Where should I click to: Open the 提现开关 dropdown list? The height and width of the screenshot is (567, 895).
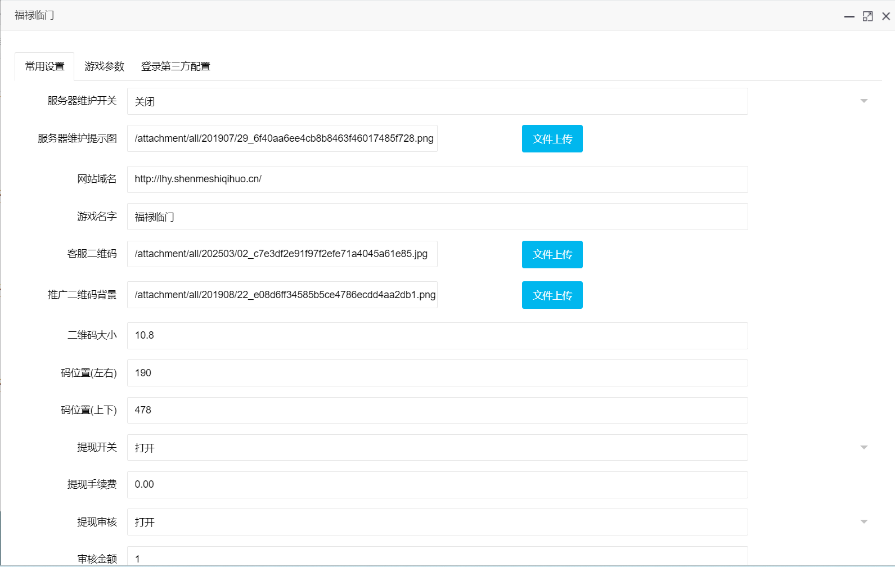click(863, 448)
